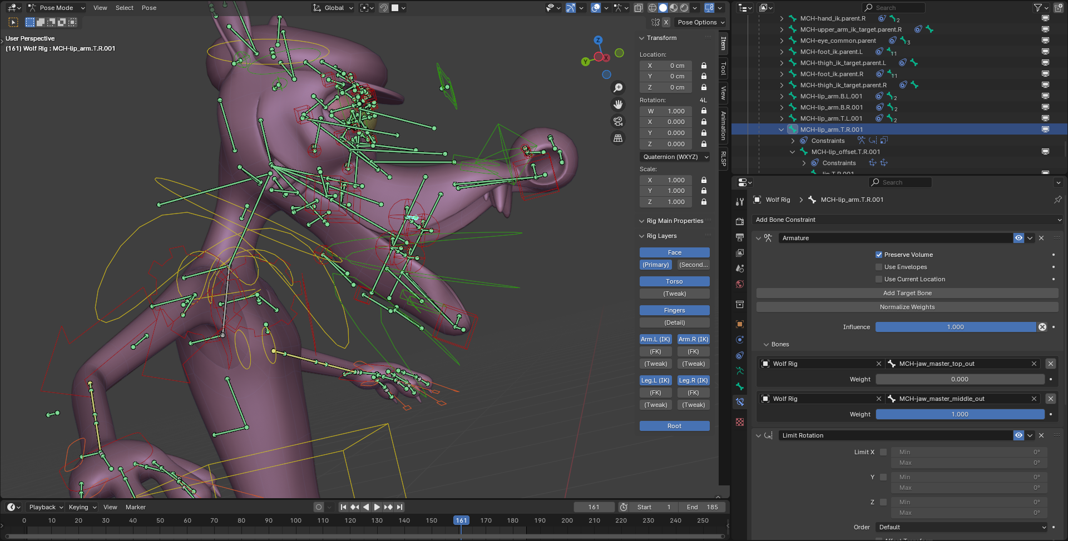Adjust MCH-jaw_master_top_out Weight slider
Screen dimensions: 1068x541
click(960, 379)
